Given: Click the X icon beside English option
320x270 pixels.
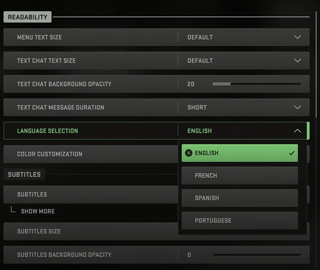Looking at the screenshot, I should pyautogui.click(x=188, y=153).
